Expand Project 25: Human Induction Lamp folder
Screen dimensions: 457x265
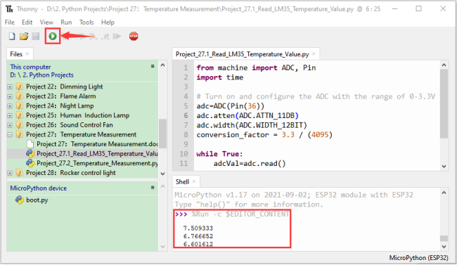[10, 115]
